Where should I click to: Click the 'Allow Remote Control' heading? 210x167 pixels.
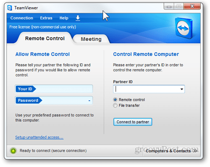(x=42, y=54)
